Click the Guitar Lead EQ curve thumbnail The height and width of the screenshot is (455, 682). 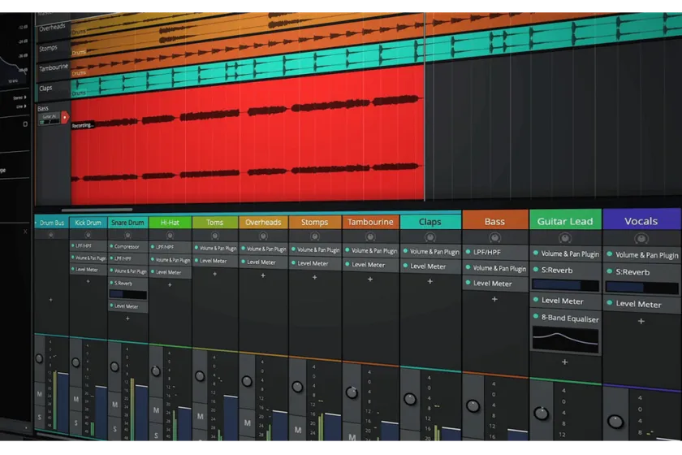565,339
